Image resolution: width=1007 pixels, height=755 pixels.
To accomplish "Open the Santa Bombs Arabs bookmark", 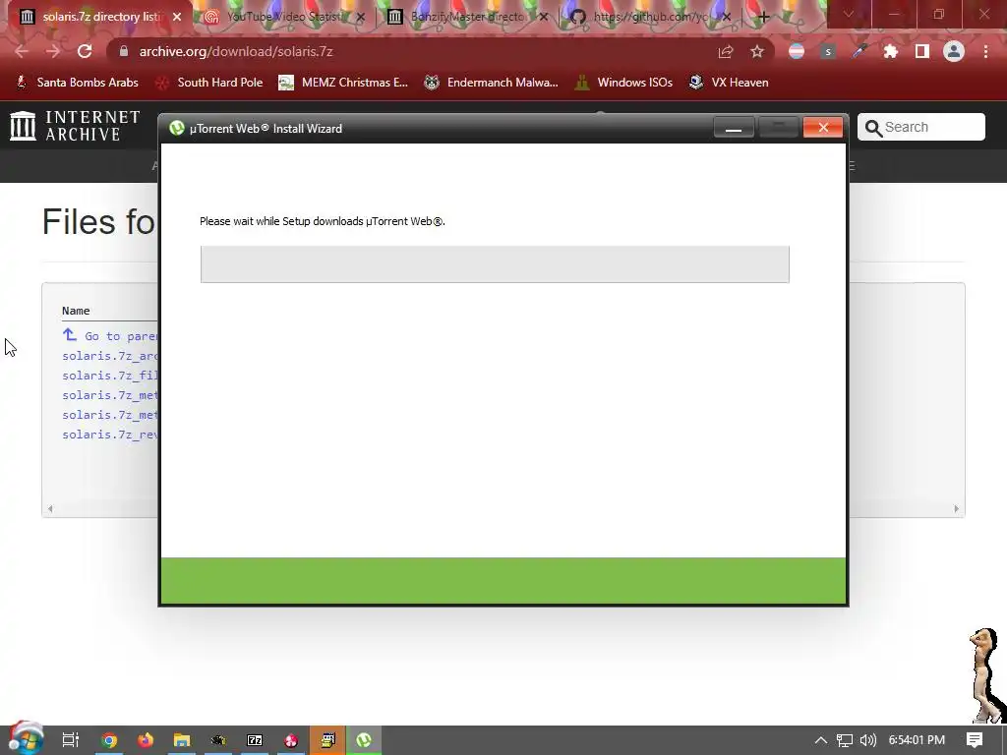I will point(77,83).
